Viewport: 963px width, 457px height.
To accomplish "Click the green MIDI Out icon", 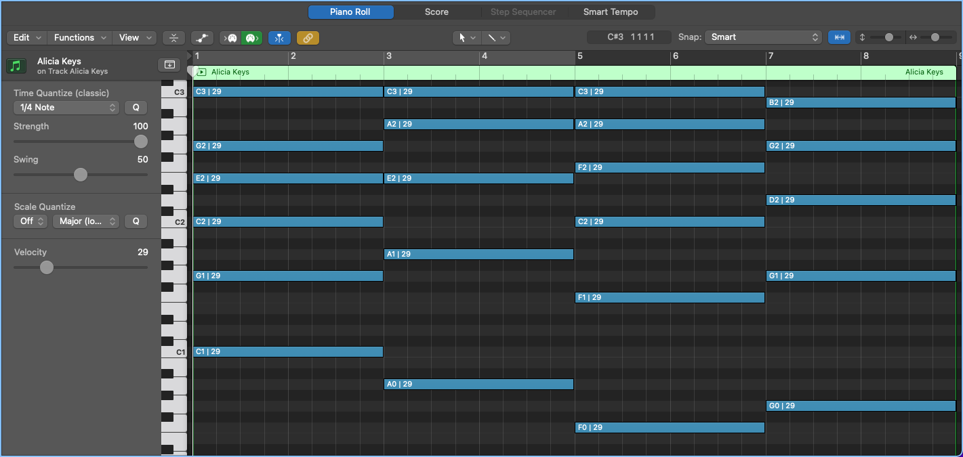I will click(251, 37).
